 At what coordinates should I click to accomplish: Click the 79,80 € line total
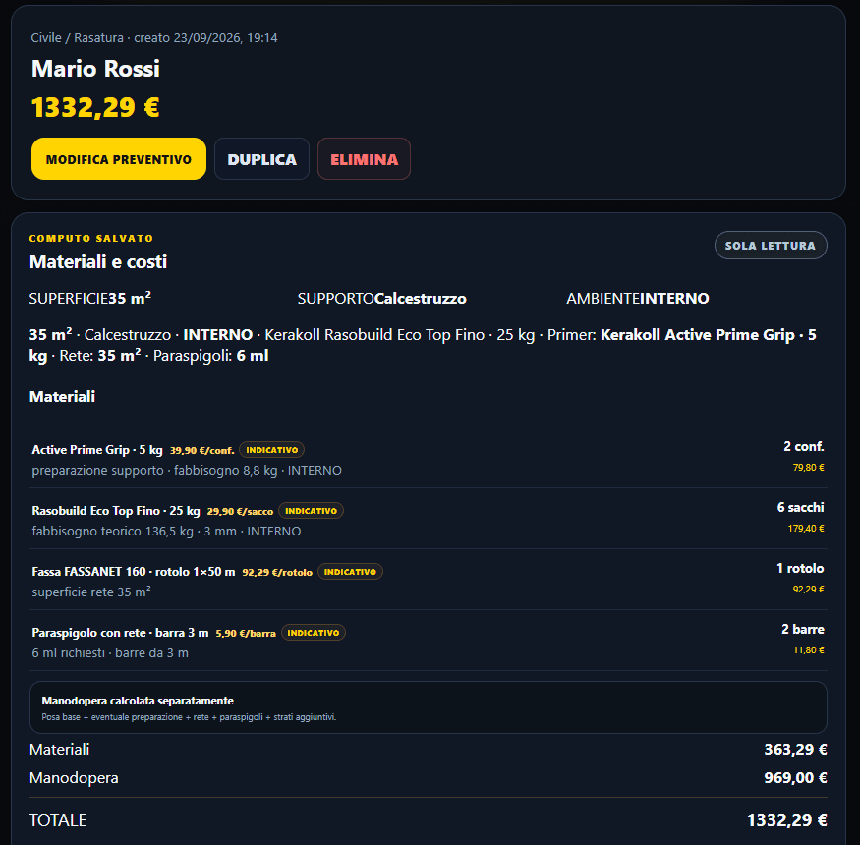[809, 467]
